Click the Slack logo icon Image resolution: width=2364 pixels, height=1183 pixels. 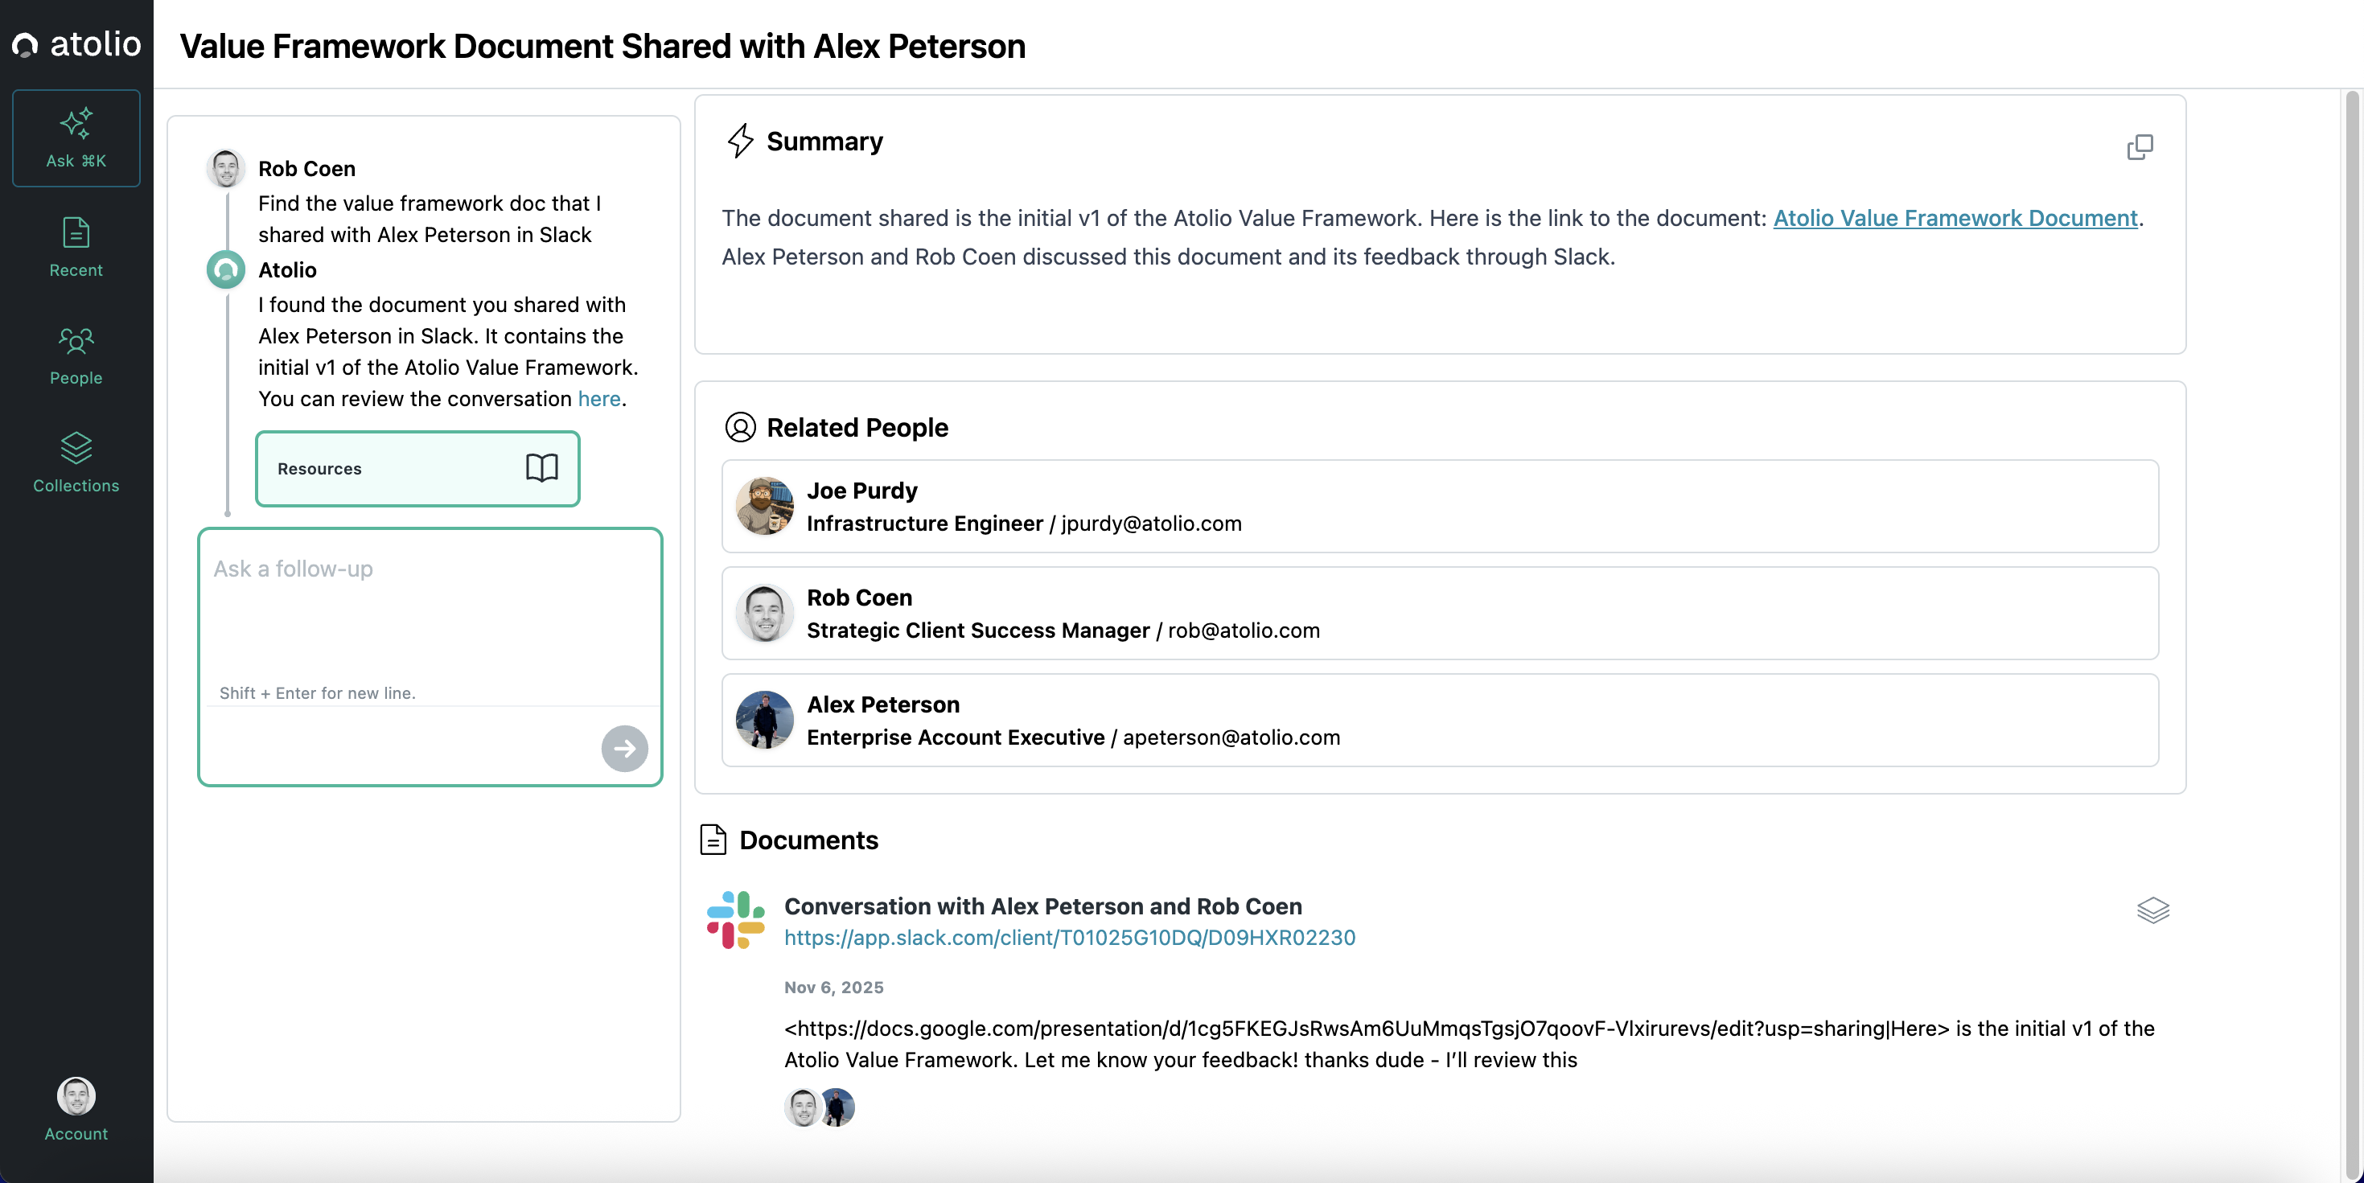[x=735, y=919]
